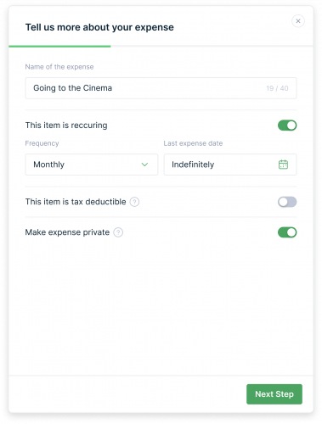
Task: Expand the Frequency dropdown showing Monthly
Action: click(x=92, y=165)
